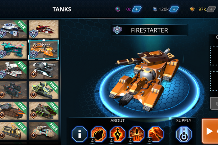This screenshot has height=145, width=218.
Task: Pick the black and white level 1 tank
Action: point(44,70)
